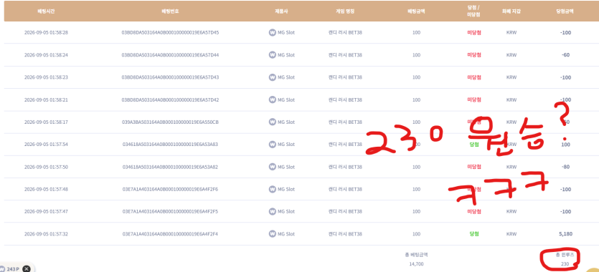Click the bet time 2026-09-05 01:58:28
Viewport: 599px width, 272px height.
click(x=46, y=32)
